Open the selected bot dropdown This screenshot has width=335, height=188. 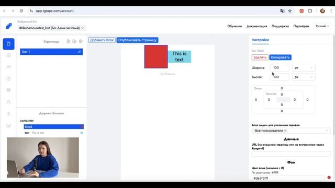point(52,28)
